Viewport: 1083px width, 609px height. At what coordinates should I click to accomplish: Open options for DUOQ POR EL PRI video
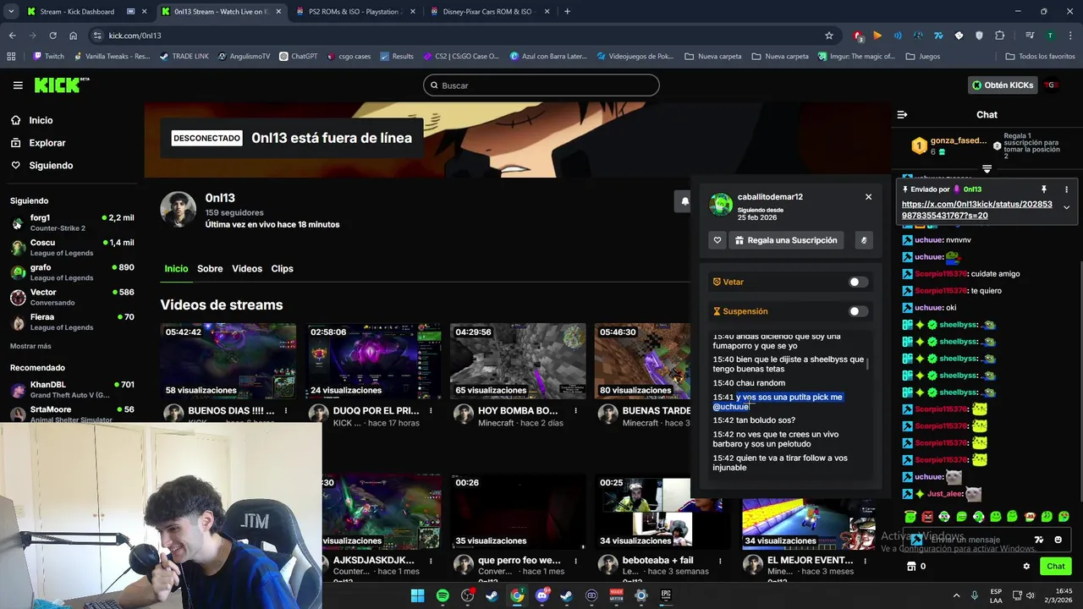point(431,411)
